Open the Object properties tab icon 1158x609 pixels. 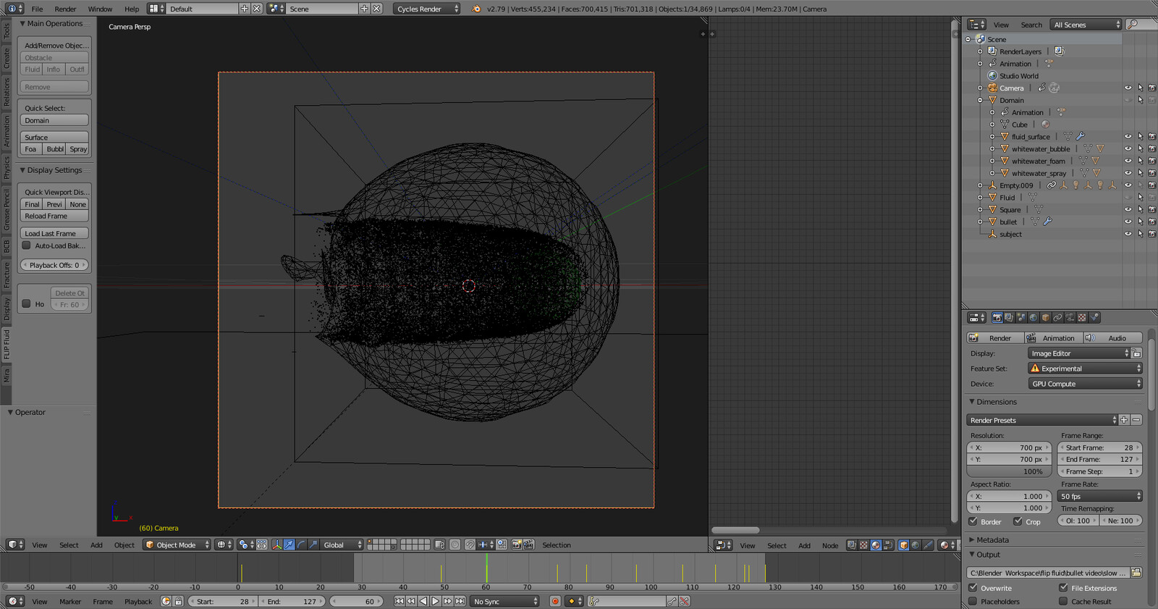point(1046,318)
